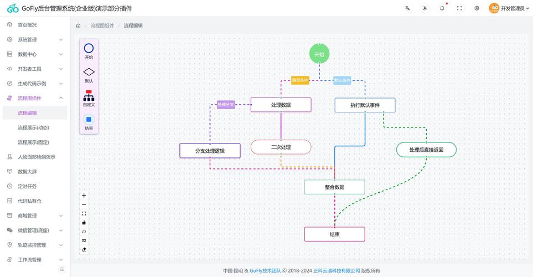Open the 开发管理员 user dropdown

509,8
